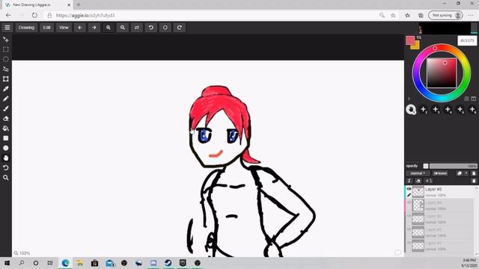Duplicate the current layer
This screenshot has width=479, height=269.
click(460, 173)
